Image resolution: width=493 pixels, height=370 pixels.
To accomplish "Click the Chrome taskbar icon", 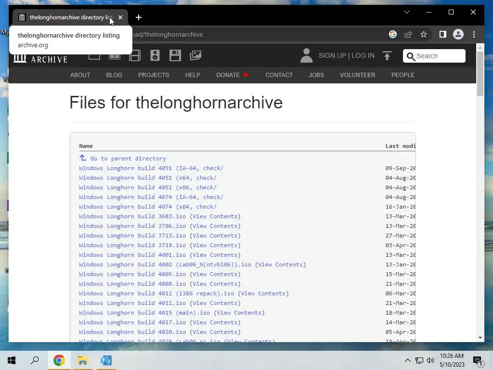I will (x=59, y=360).
